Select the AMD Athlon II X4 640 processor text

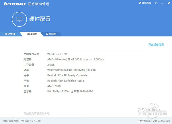click(76, 60)
